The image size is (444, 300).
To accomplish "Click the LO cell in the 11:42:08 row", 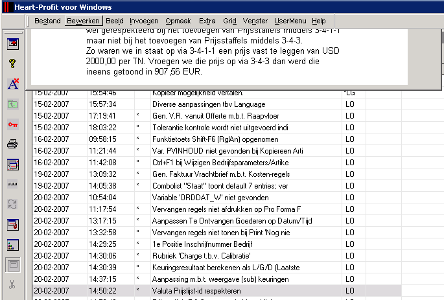I will (x=354, y=163).
